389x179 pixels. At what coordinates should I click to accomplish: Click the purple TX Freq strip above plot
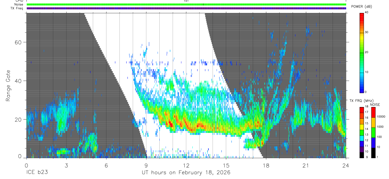coord(186,9)
